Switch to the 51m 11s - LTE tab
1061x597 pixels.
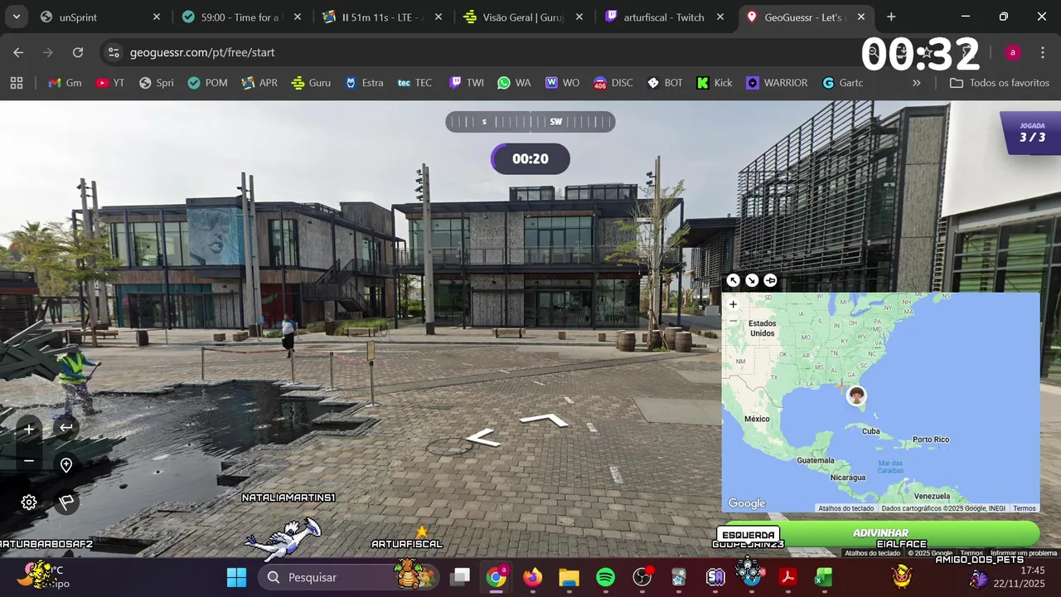(x=383, y=17)
